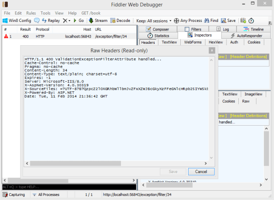
Task: Open the Rules menu
Action: [31, 13]
